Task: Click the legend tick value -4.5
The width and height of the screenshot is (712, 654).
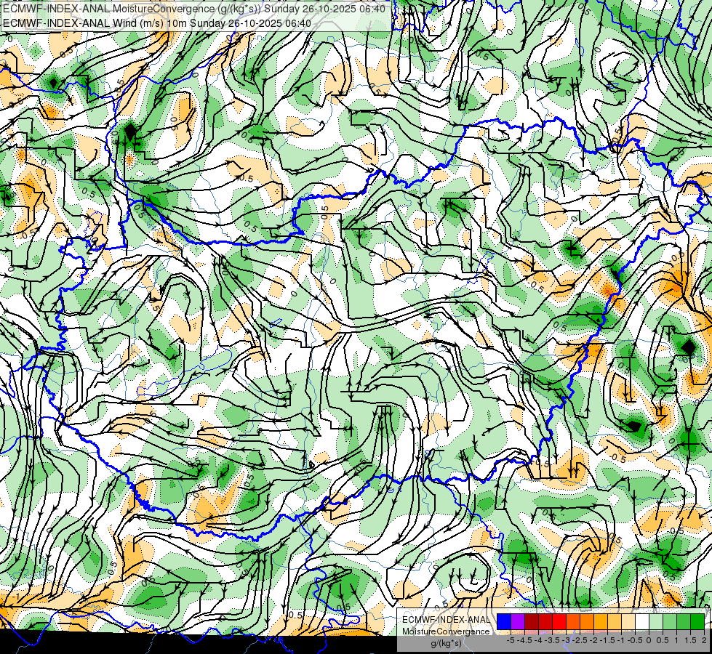Action: [x=524, y=640]
